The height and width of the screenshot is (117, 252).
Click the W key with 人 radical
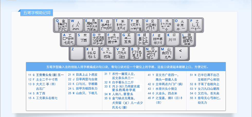click(x=76, y=25)
